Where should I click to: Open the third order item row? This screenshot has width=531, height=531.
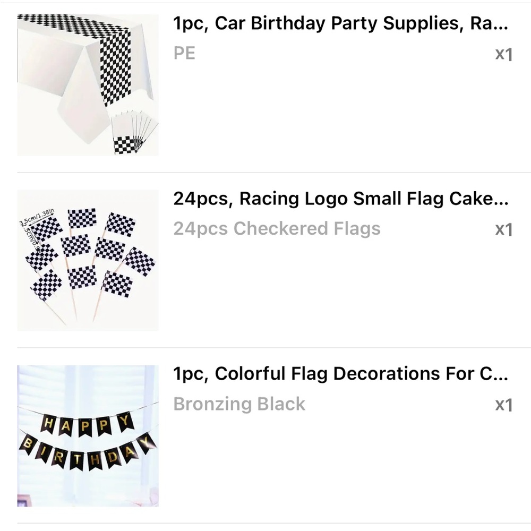(x=265, y=434)
